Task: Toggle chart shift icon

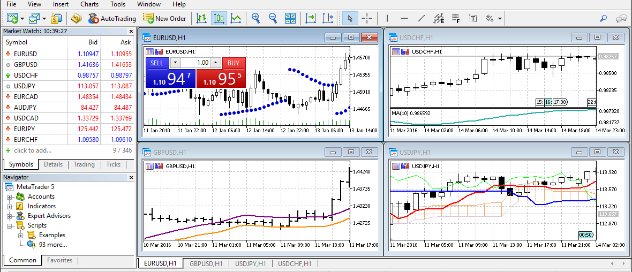Action: (x=328, y=18)
